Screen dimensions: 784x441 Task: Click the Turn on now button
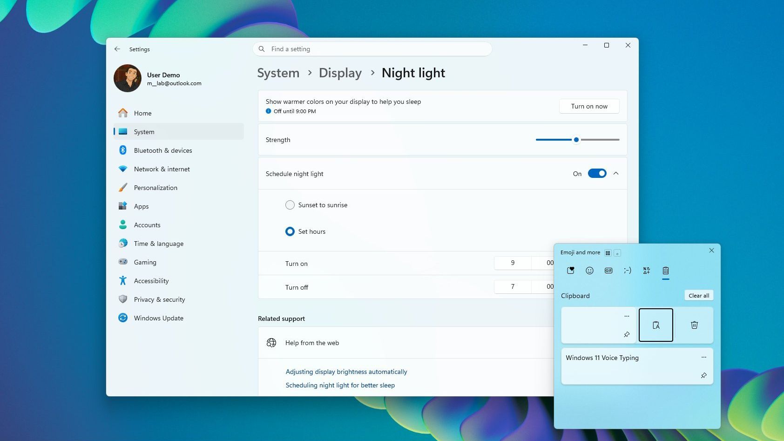pyautogui.click(x=589, y=106)
